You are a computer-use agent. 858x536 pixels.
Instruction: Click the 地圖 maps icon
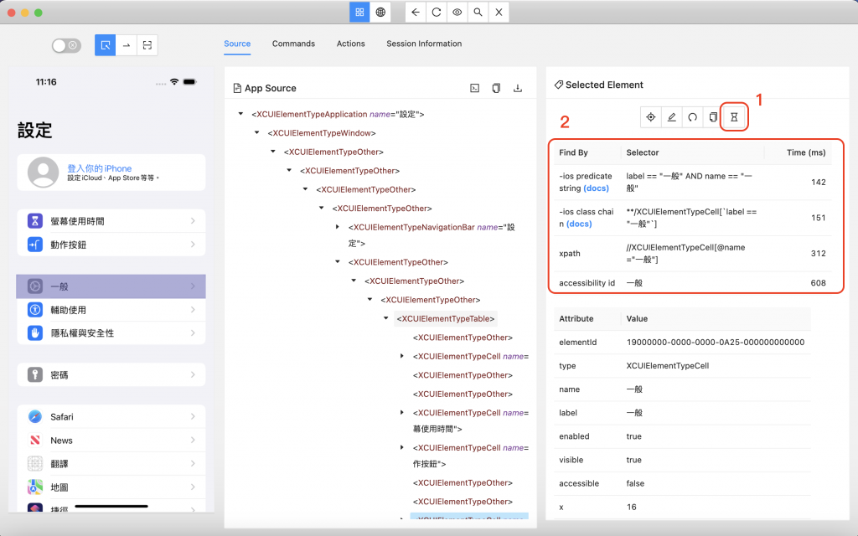coord(35,487)
